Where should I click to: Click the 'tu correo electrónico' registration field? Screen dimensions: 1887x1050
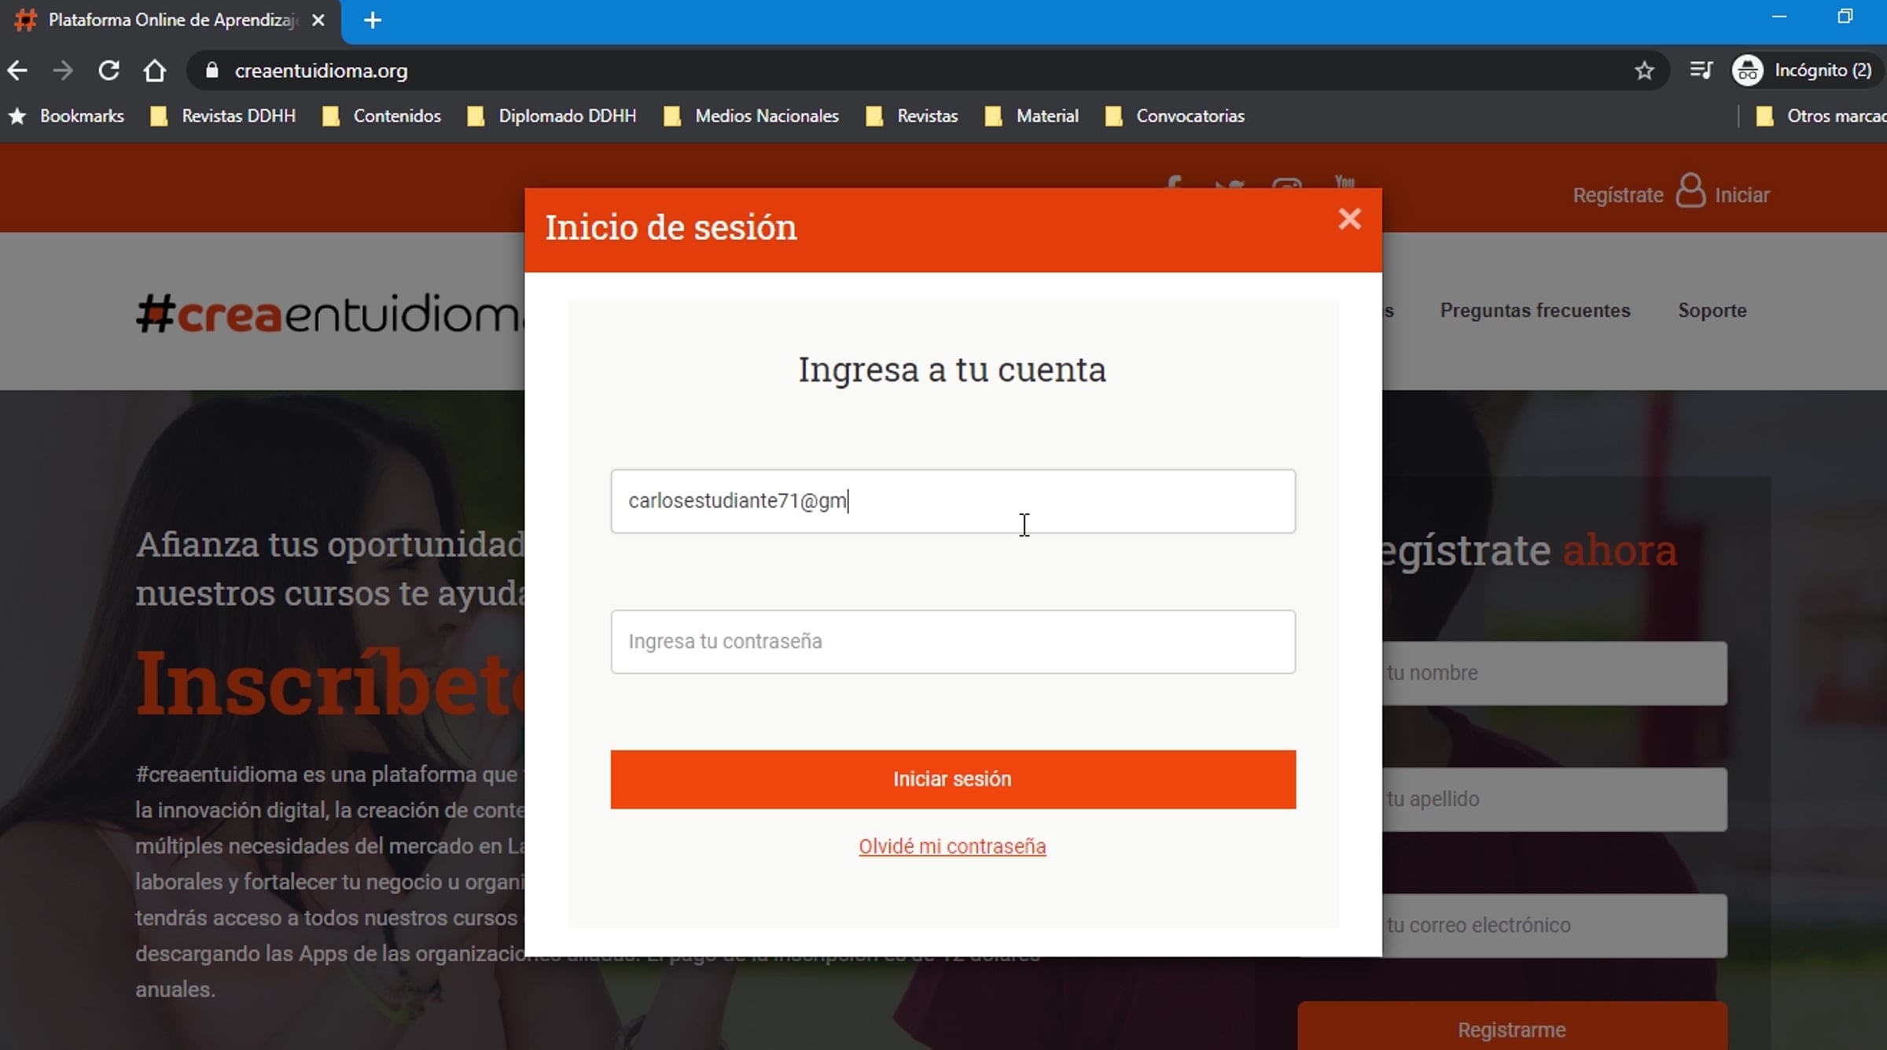pos(1555,925)
